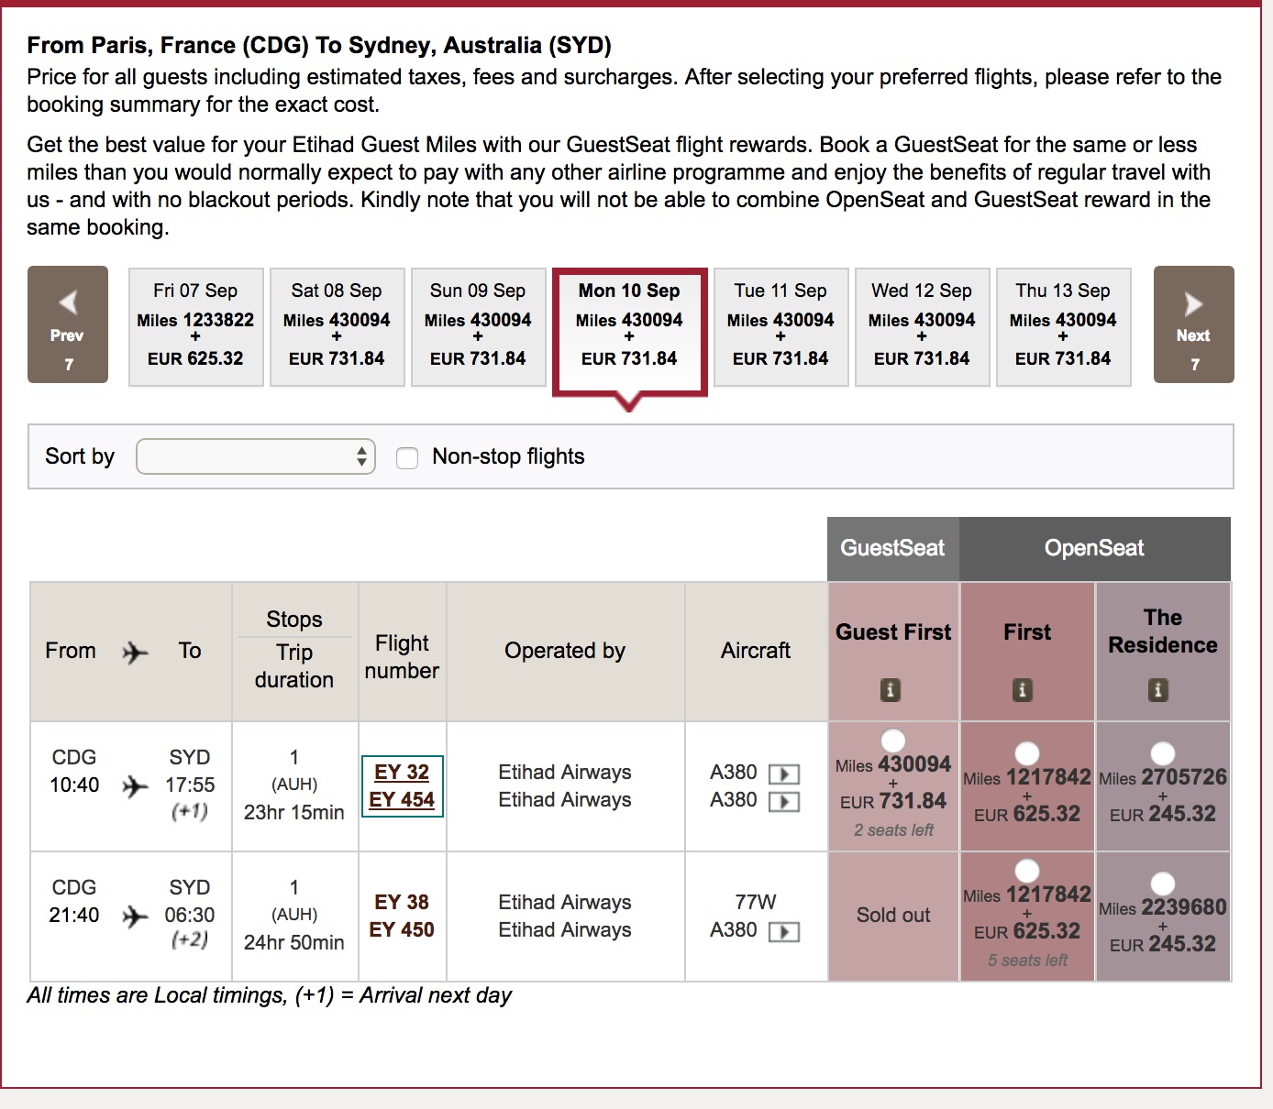This screenshot has width=1273, height=1109.
Task: Click the Sold out cell
Action: click(x=893, y=916)
